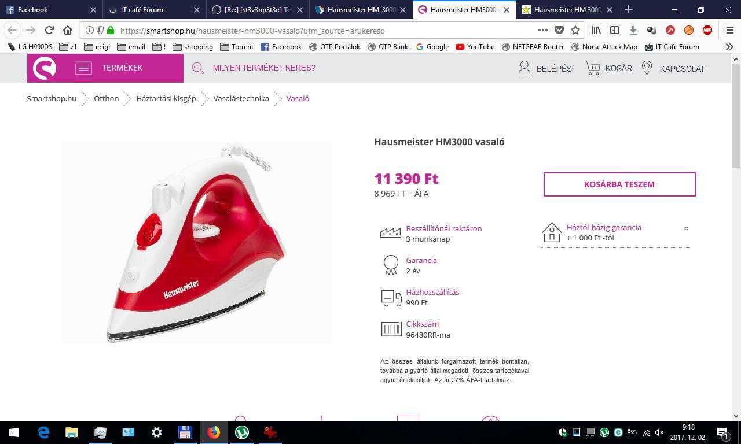This screenshot has height=444, width=741.
Task: Click the Hausmeister iron product image
Action: [197, 242]
